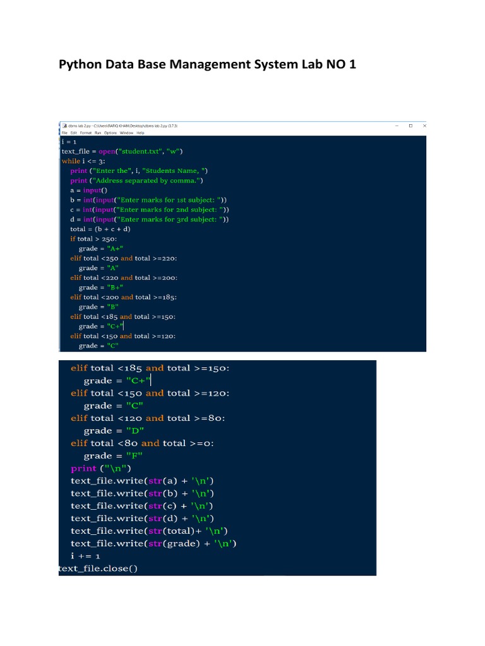Open the Help menu in IDLE
The height and width of the screenshot is (646, 485).
point(140,132)
